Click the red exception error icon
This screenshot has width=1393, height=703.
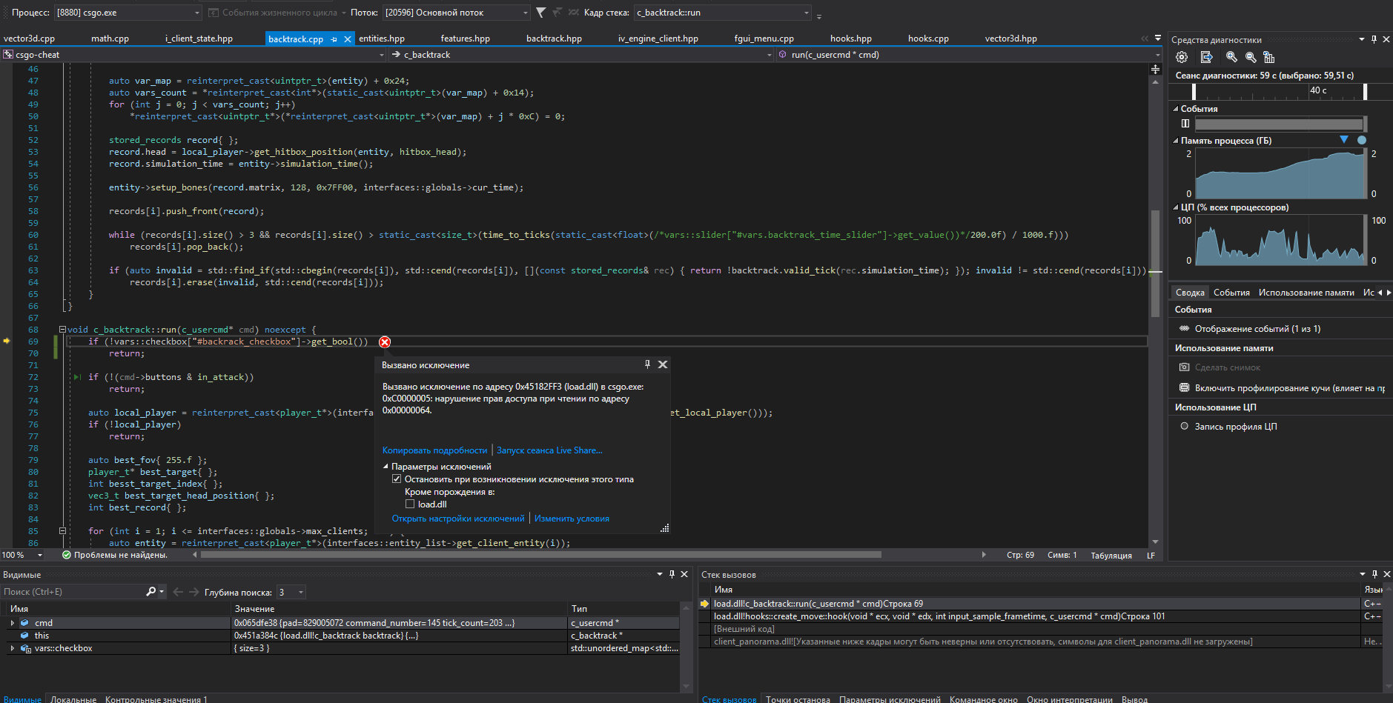pyautogui.click(x=385, y=342)
